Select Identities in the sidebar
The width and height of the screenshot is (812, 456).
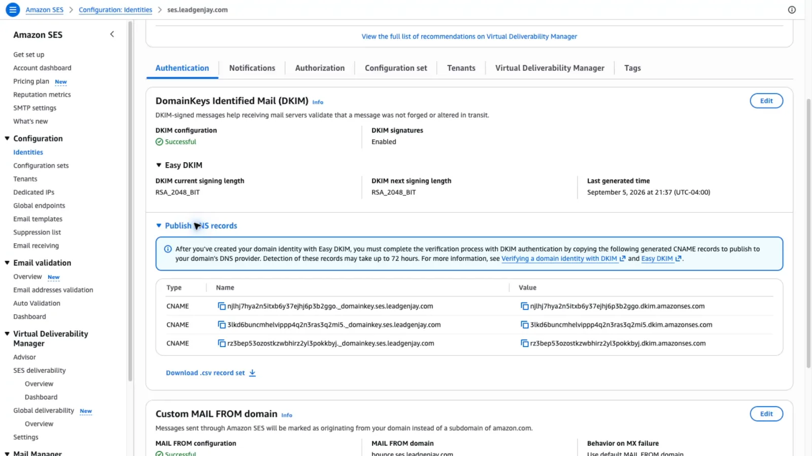28,152
